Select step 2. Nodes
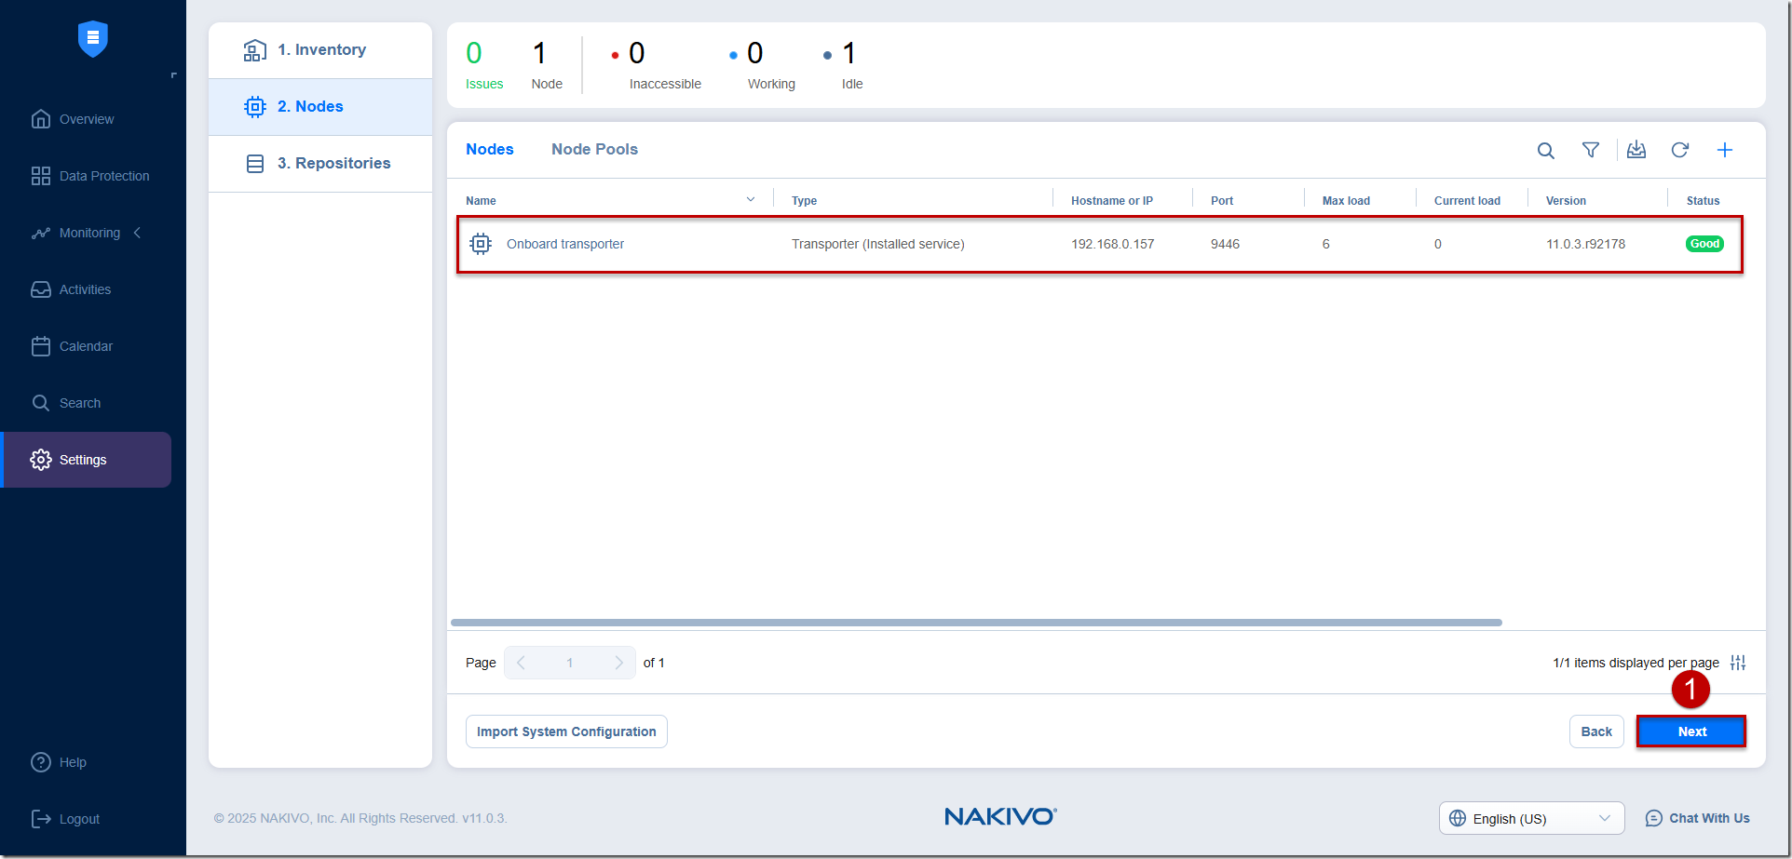1792x859 pixels. point(320,107)
